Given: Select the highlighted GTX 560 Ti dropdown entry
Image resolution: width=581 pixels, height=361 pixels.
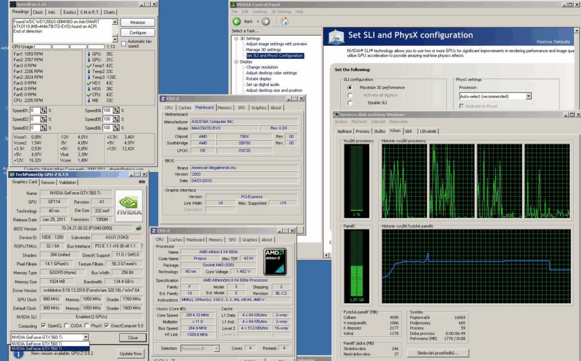Looking at the screenshot, I should coord(50,349).
